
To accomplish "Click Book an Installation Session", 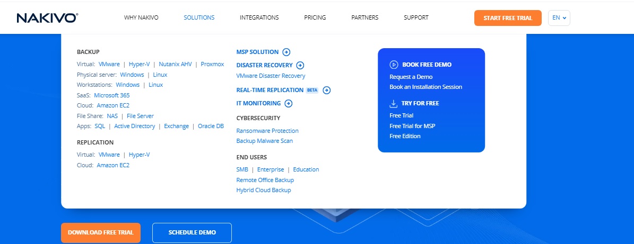I will [426, 87].
